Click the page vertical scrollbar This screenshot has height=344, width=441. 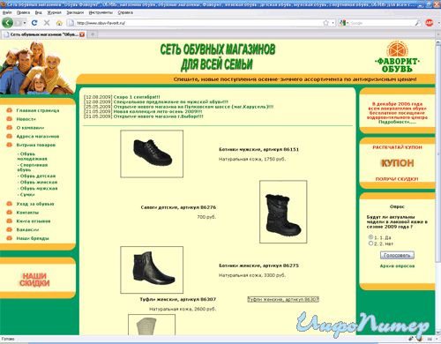coord(437,153)
